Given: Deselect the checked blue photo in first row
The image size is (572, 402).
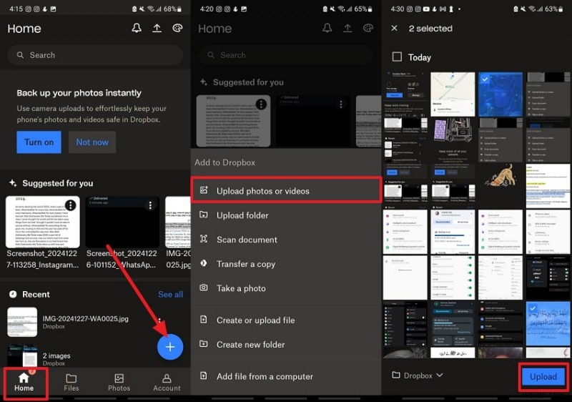Looking at the screenshot, I should point(500,94).
